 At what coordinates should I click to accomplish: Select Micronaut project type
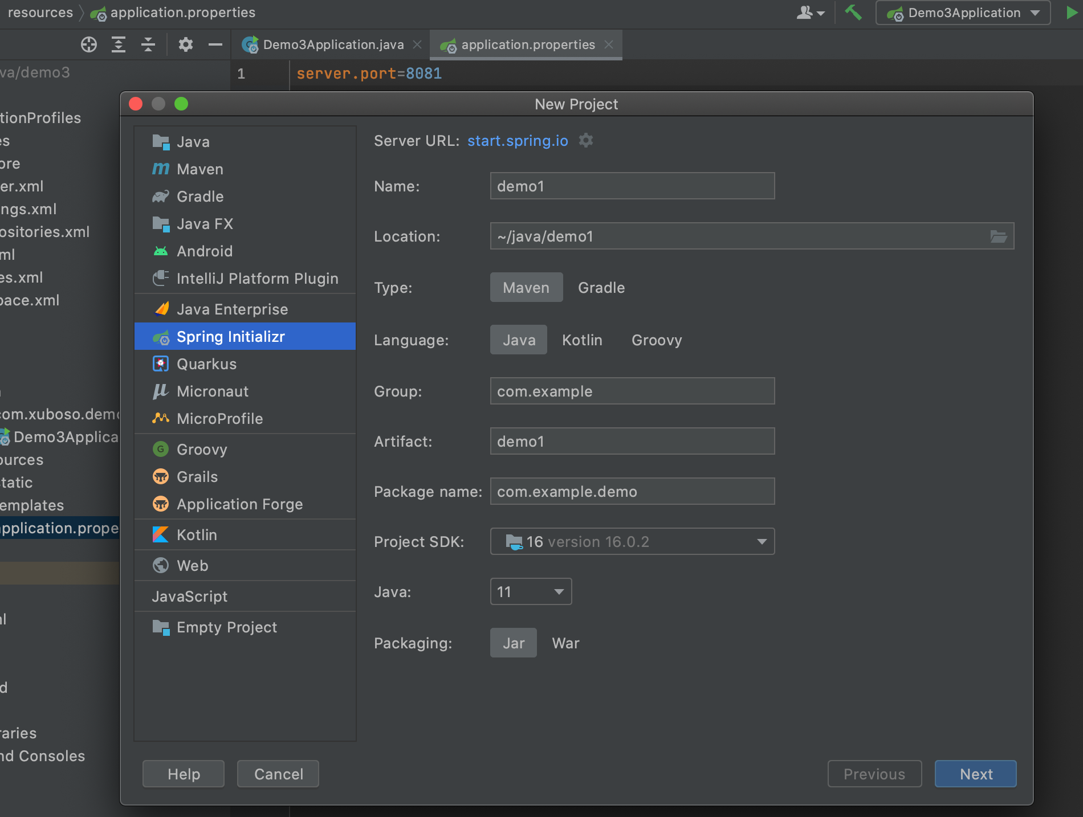click(245, 391)
